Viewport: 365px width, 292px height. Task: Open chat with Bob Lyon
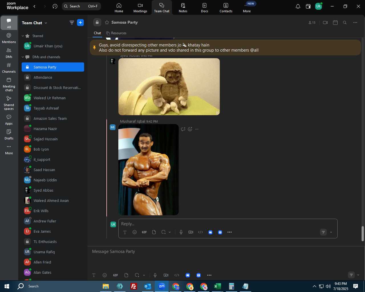click(x=53, y=149)
